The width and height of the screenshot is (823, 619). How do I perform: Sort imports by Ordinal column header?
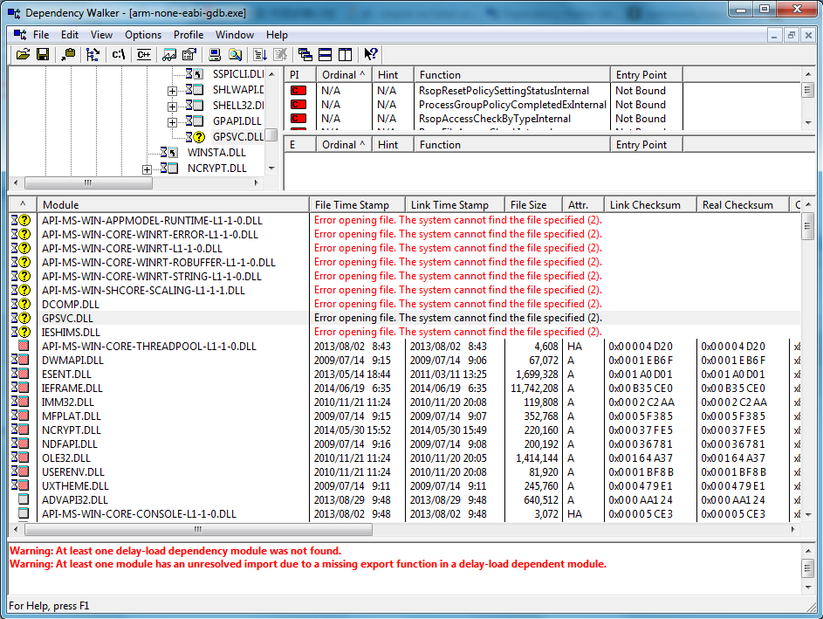coord(344,74)
